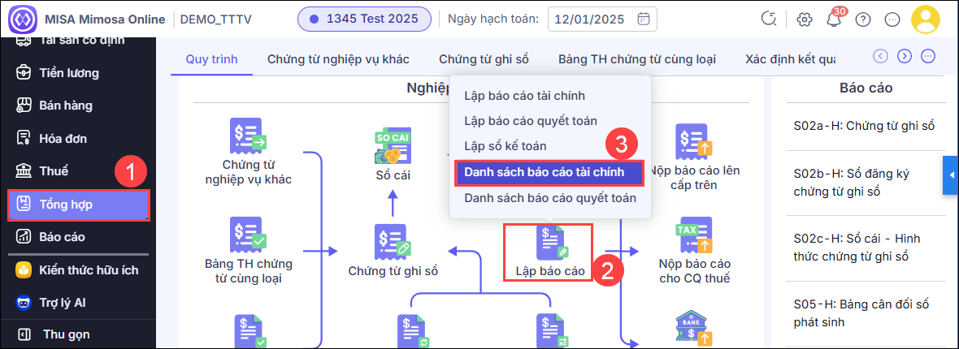Click the help question mark icon

pos(863,19)
